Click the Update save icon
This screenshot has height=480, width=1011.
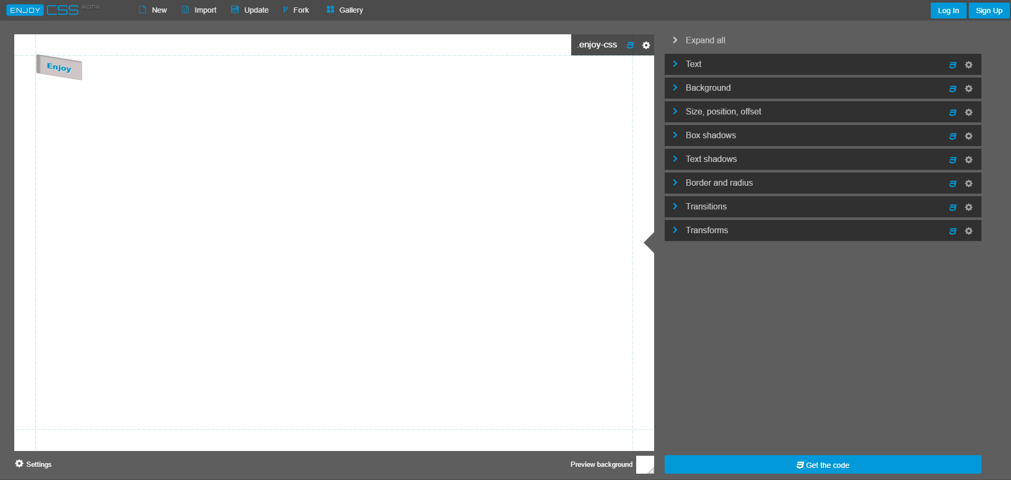[235, 9]
